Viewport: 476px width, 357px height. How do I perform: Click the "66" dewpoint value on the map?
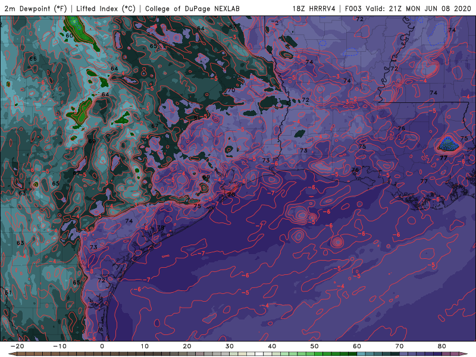click(33, 58)
